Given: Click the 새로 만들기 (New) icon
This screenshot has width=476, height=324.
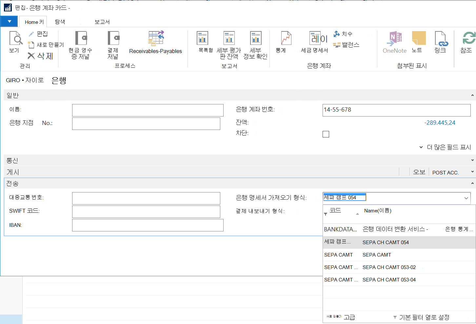Looking at the screenshot, I should (x=31, y=45).
